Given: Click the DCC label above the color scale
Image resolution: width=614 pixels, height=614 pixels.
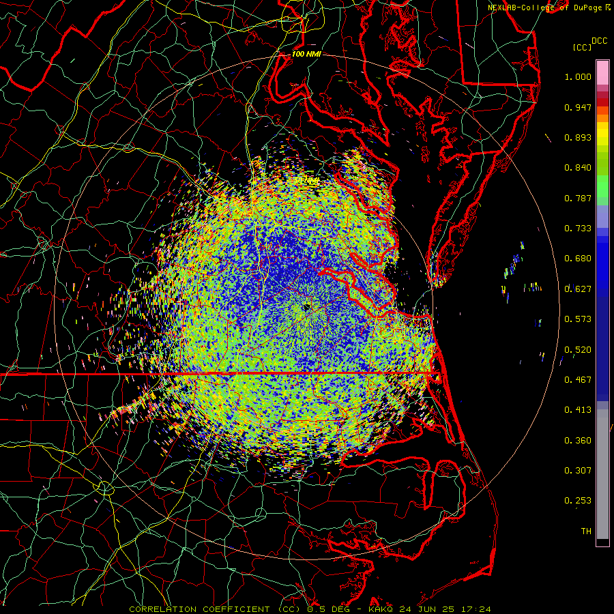Looking at the screenshot, I should tap(599, 41).
